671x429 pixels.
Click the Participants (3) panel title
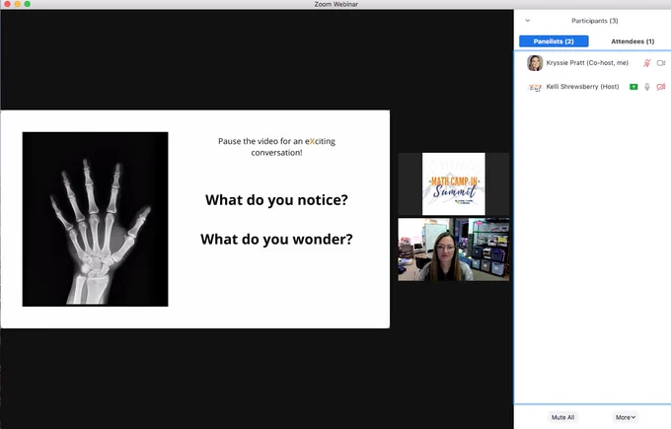click(x=595, y=21)
